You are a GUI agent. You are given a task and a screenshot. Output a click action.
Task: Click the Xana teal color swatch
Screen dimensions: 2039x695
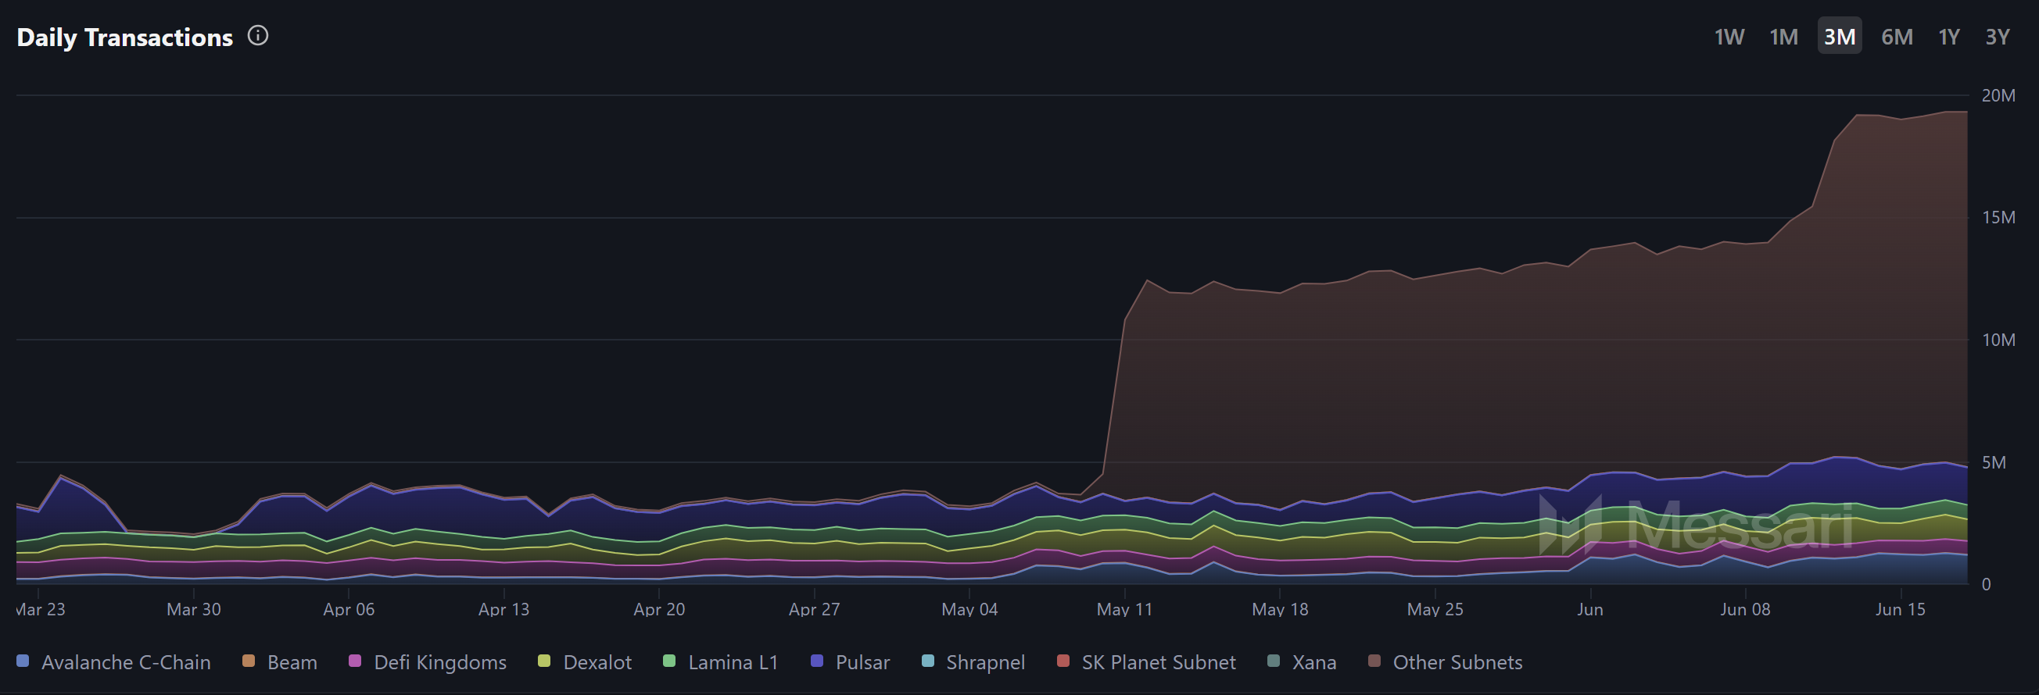1274,660
